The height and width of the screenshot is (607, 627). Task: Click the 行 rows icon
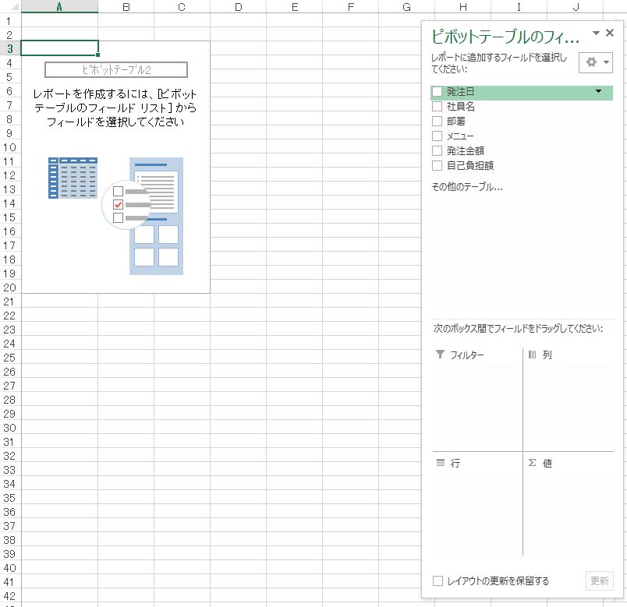pos(441,463)
